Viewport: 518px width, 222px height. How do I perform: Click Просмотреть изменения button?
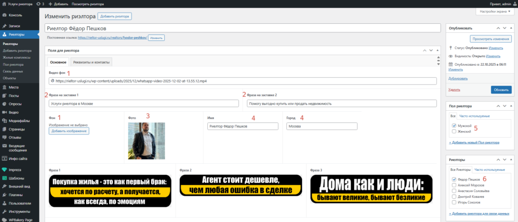(490, 38)
